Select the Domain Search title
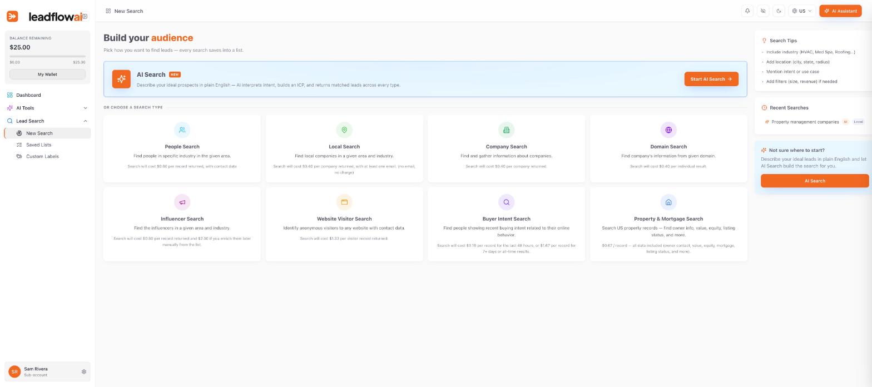This screenshot has width=872, height=387. (668, 147)
